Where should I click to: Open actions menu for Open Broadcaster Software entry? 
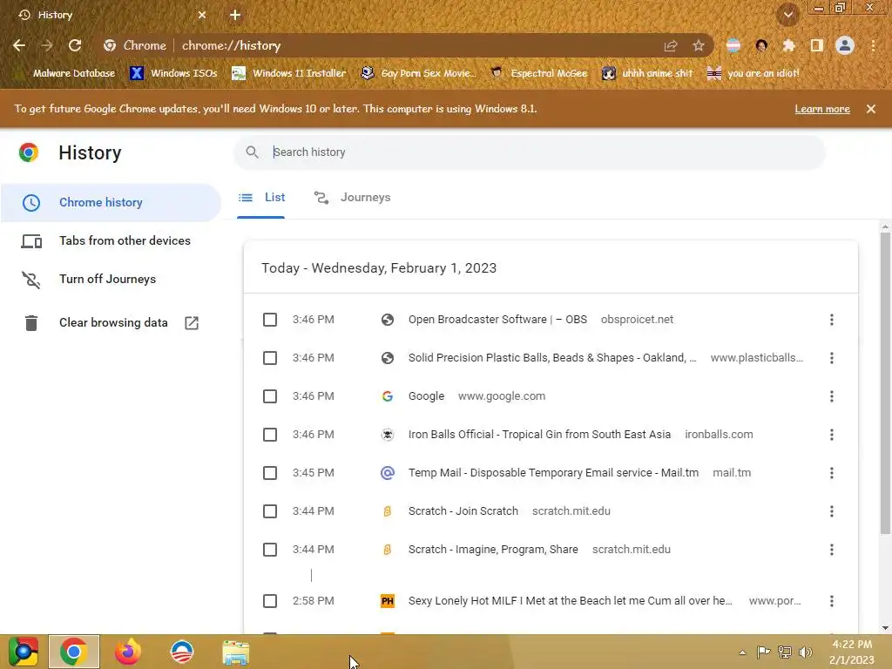pyautogui.click(x=832, y=320)
